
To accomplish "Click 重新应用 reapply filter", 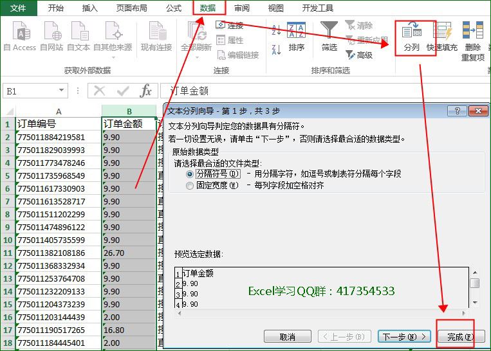I will tap(367, 40).
